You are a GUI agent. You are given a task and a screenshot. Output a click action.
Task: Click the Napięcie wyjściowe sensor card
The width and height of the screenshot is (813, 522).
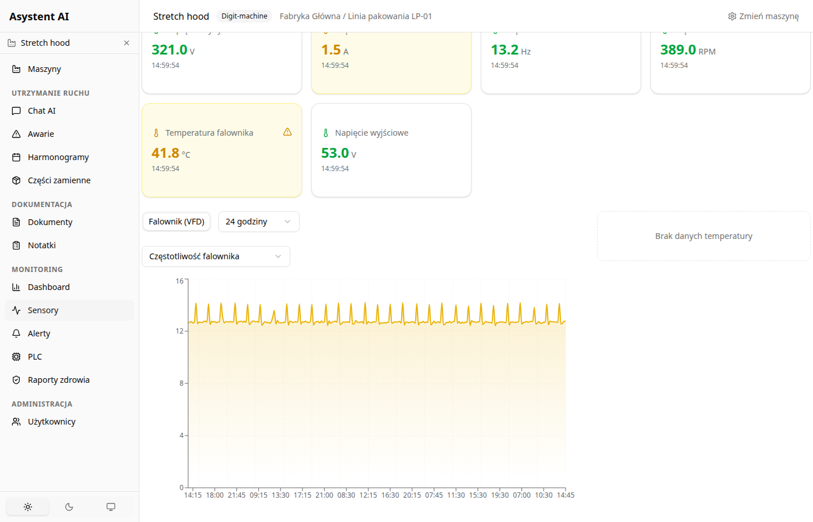point(391,150)
